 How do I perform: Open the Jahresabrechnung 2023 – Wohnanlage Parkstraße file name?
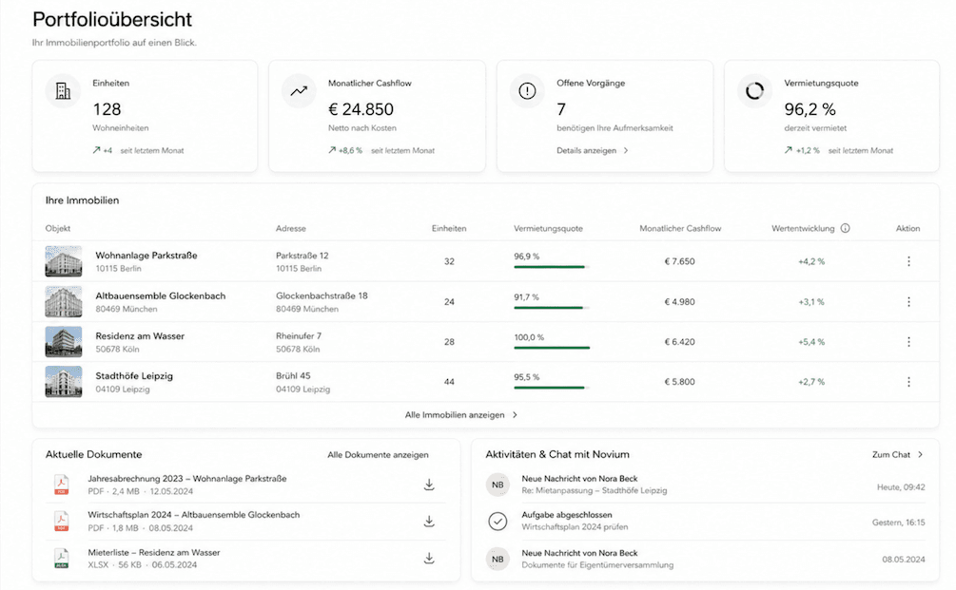pyautogui.click(x=187, y=479)
